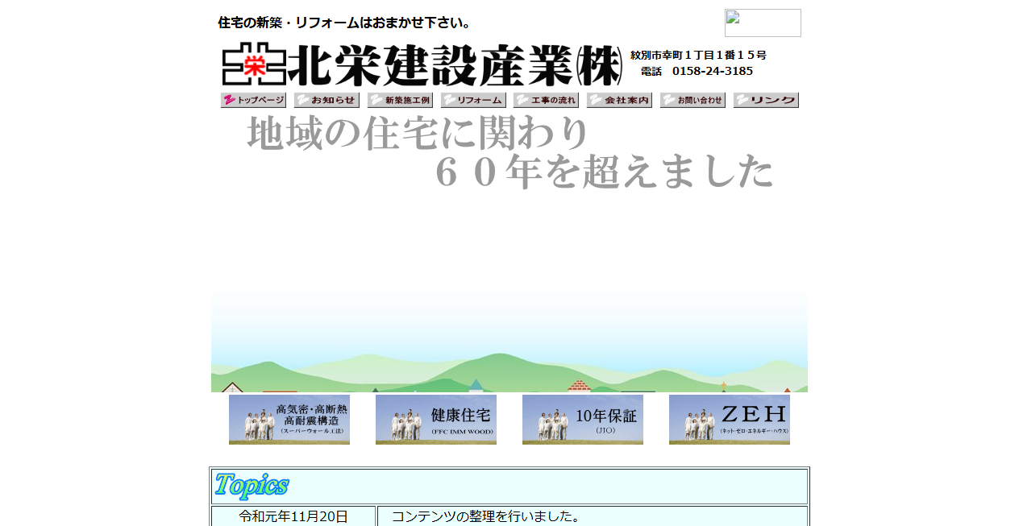Open the 高気密・高断熱 スーパーウォール工法 banner
The width and height of the screenshot is (1019, 526).
[x=289, y=419]
